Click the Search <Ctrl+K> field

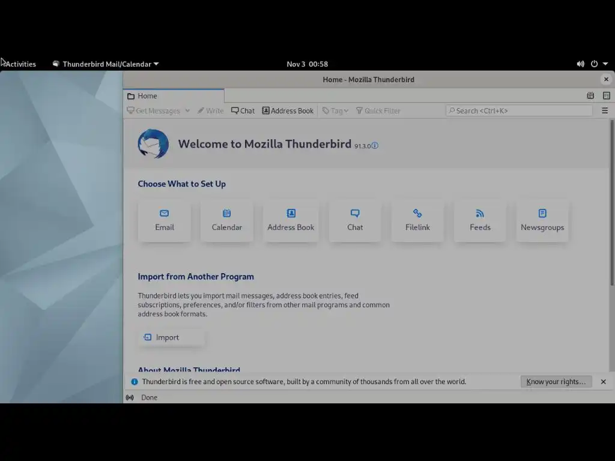coord(519,111)
